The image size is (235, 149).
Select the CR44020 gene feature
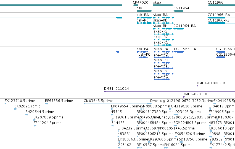point(135,5)
